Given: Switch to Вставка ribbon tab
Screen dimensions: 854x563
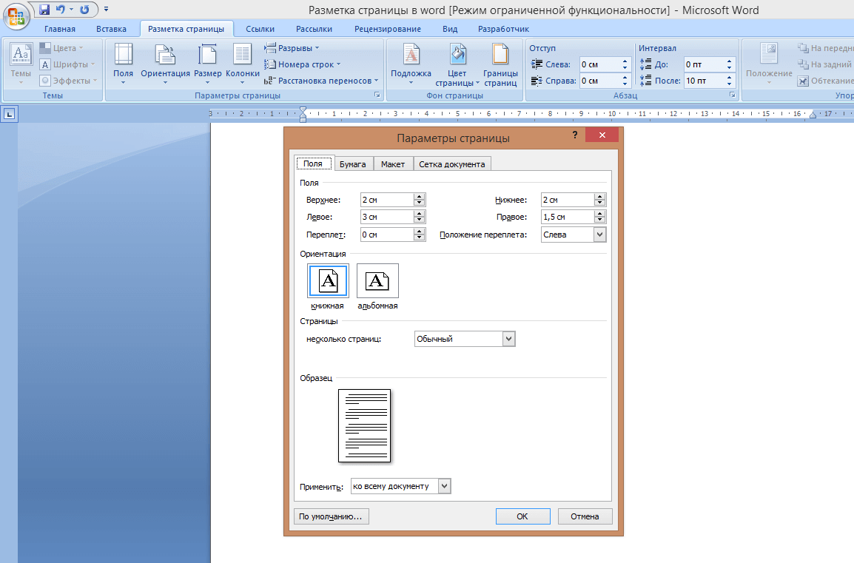Looking at the screenshot, I should pyautogui.click(x=111, y=29).
